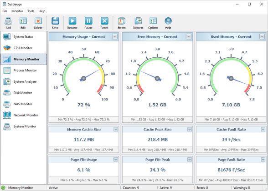This screenshot has height=191, width=268.
Task: Expand the Cache Fault Rate dropdown arrow
Action: tap(263, 130)
